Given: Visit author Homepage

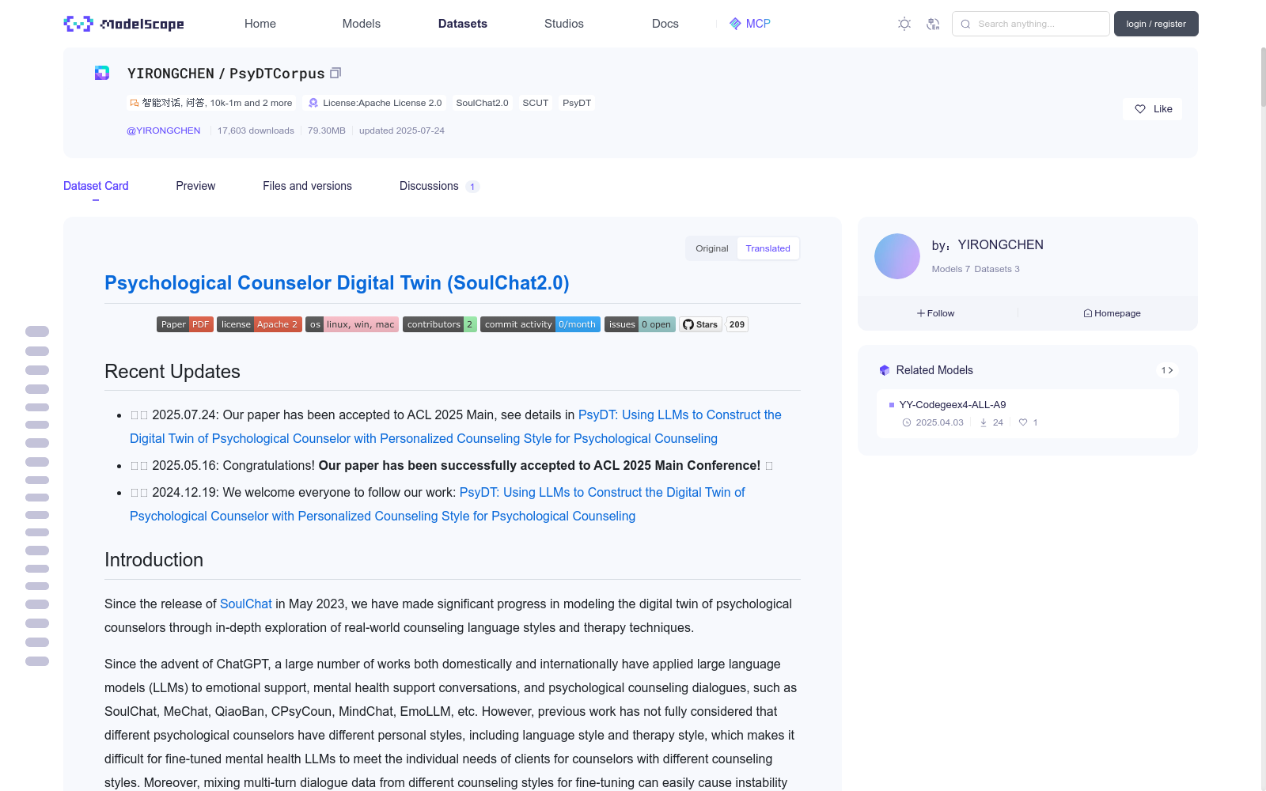Looking at the screenshot, I should pos(1112,313).
